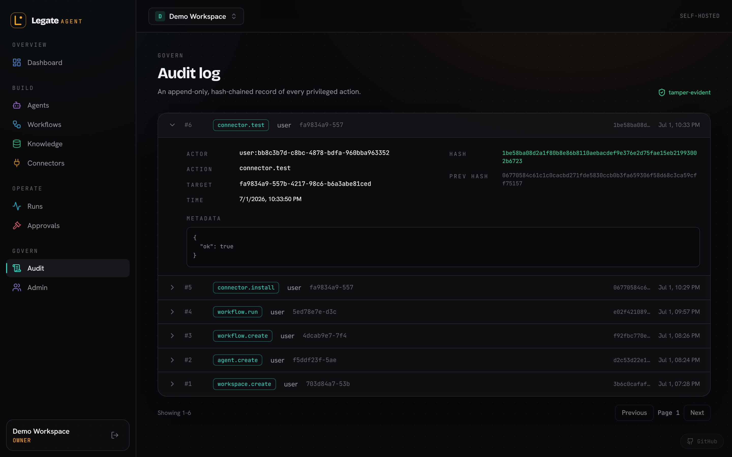Click the Demo Workspace owner card
732x457 pixels.
[x=68, y=435]
